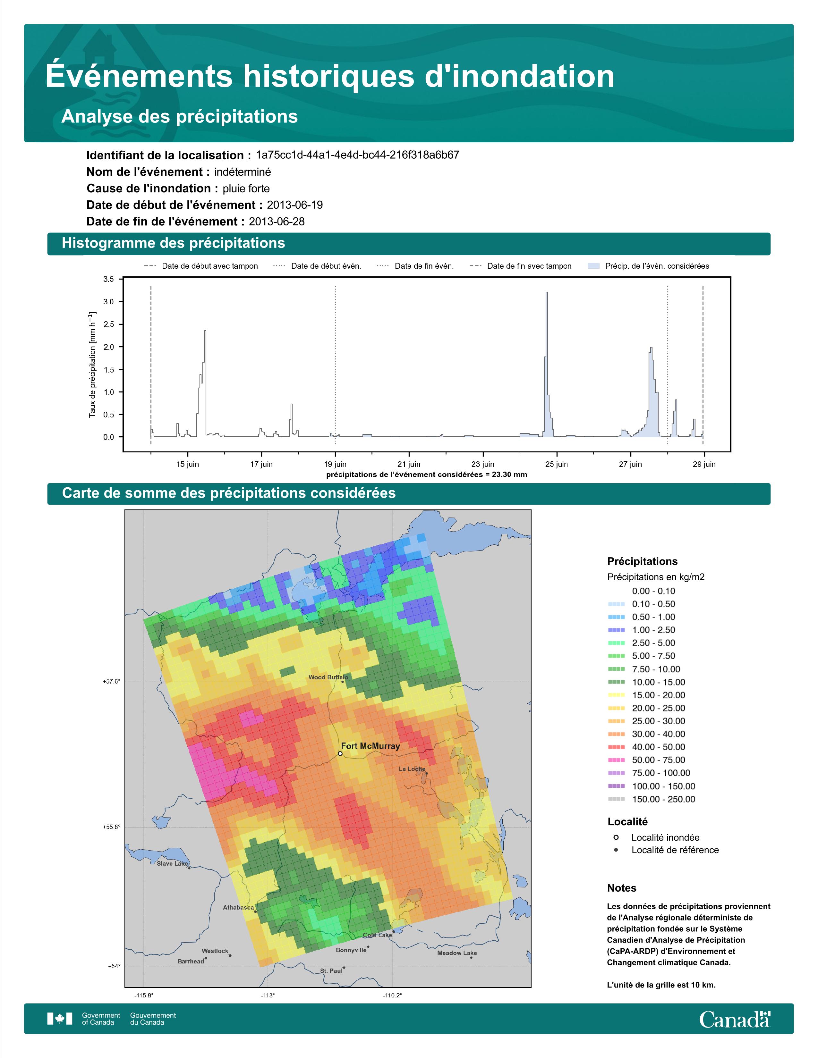
Task: Click the 3.5 y-axis tick label
Action: pos(108,279)
